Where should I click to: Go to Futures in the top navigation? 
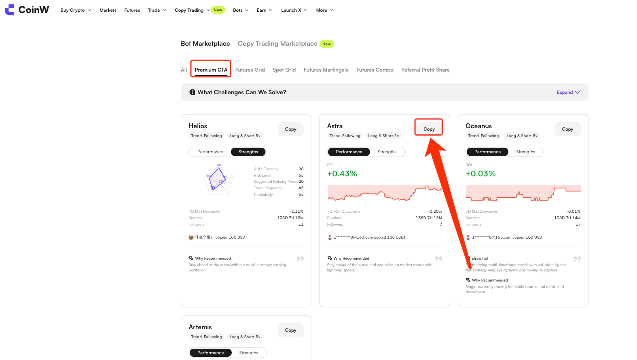[x=132, y=10]
